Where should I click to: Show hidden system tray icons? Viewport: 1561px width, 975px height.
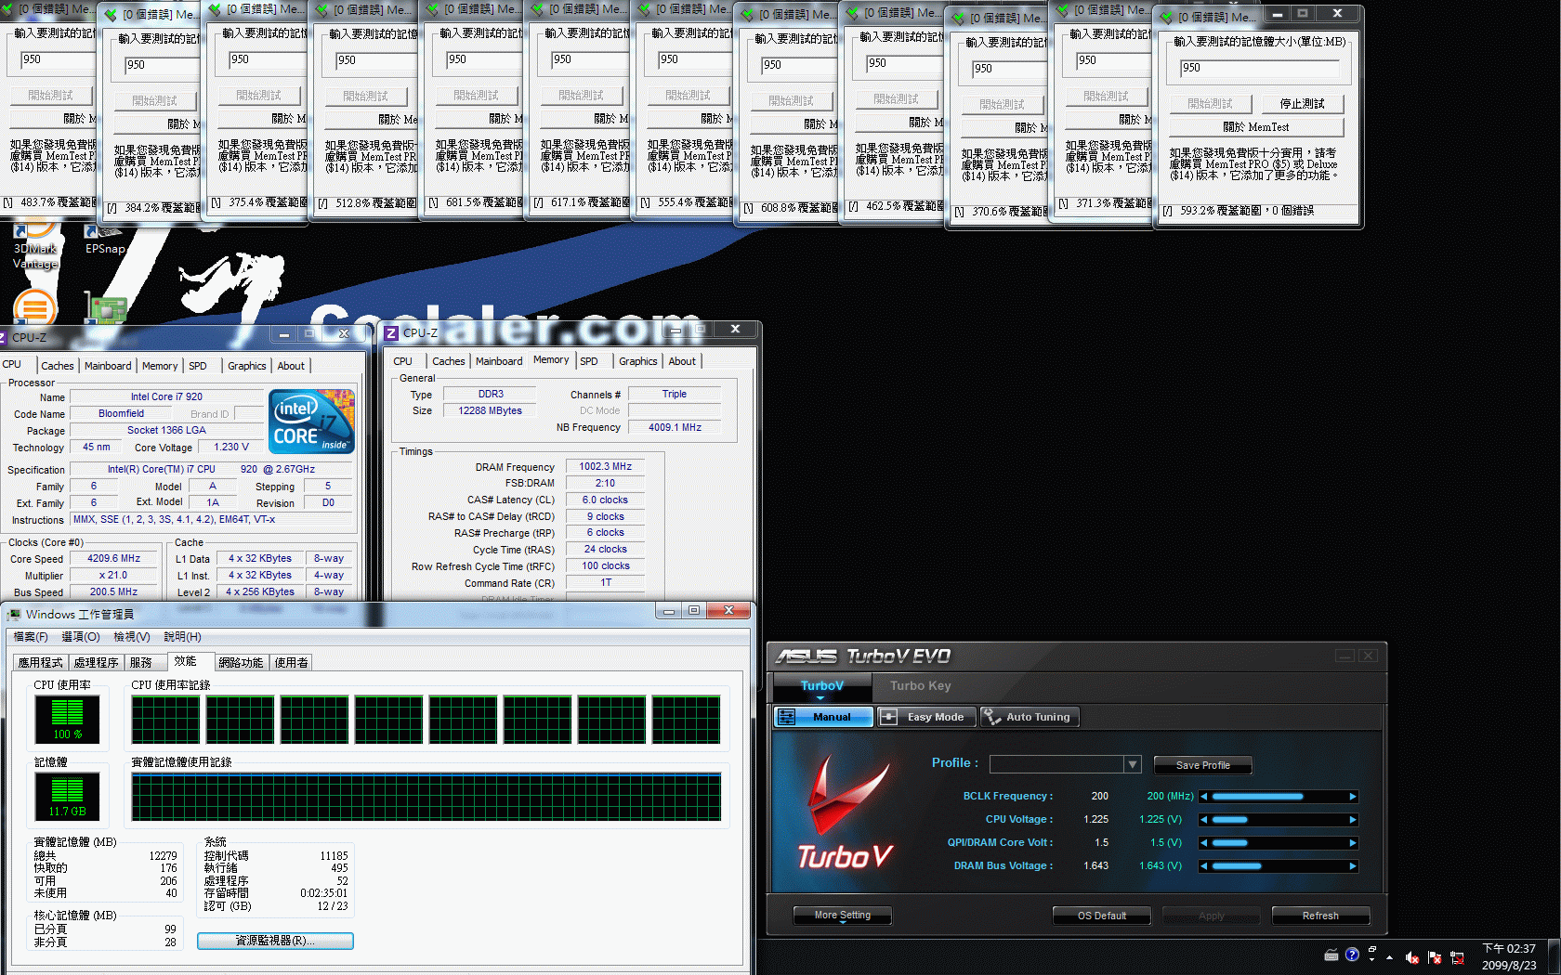[x=1389, y=957]
